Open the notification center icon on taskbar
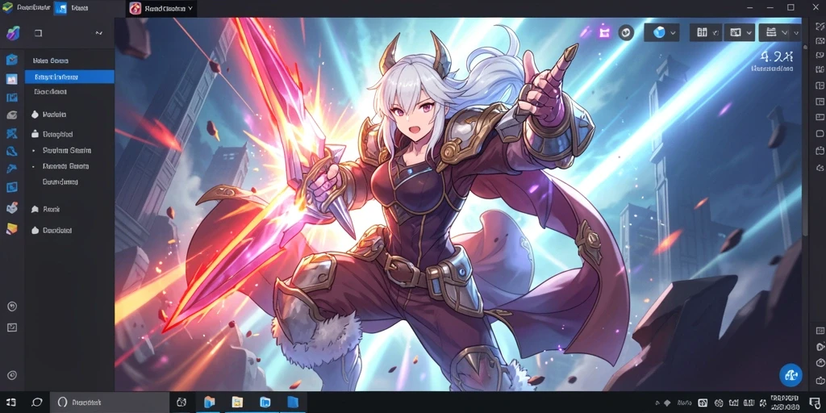Screen dimensions: 826x413 point(815,403)
